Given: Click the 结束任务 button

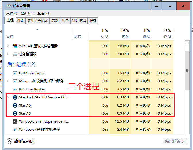Looking at the screenshot, I should pyautogui.click(x=175, y=141).
